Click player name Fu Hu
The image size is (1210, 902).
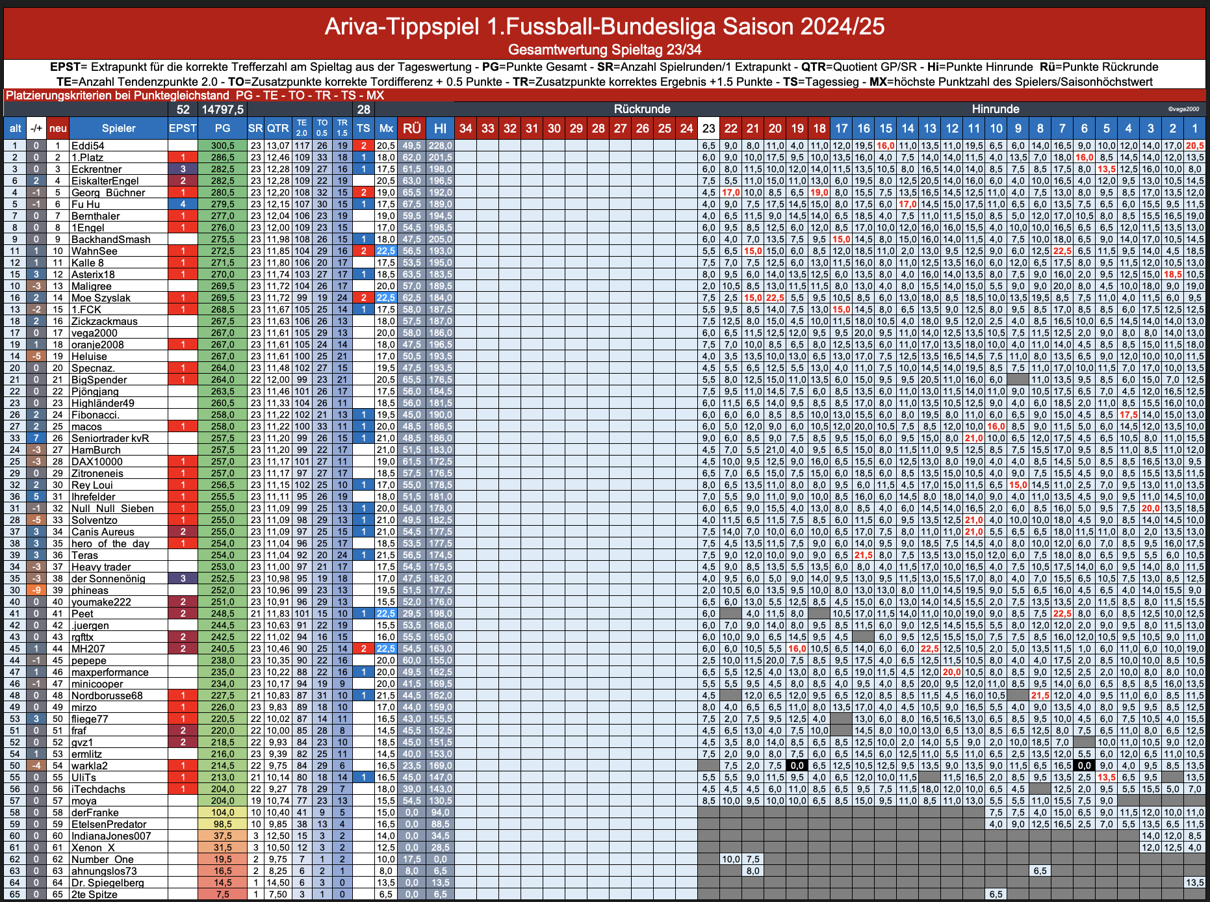pyautogui.click(x=85, y=204)
